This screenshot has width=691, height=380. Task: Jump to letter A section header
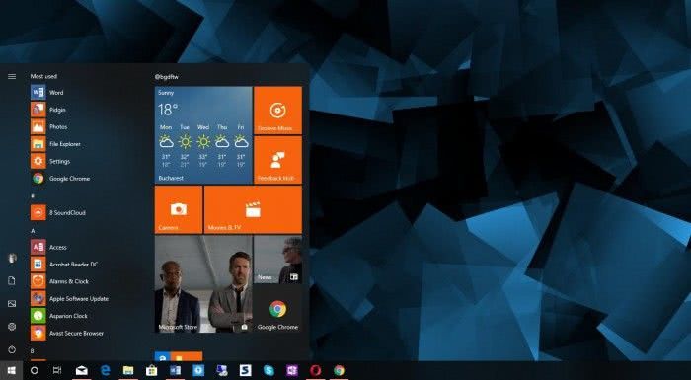tap(33, 231)
